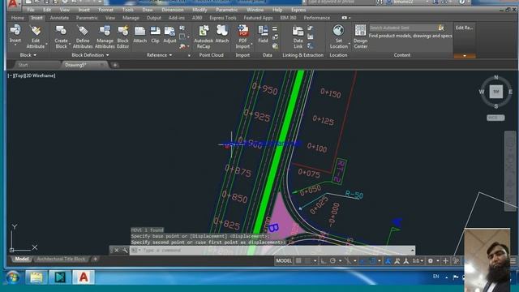Screen dimensions: 519x292
Task: Open the Data Link tool
Action: [298, 37]
